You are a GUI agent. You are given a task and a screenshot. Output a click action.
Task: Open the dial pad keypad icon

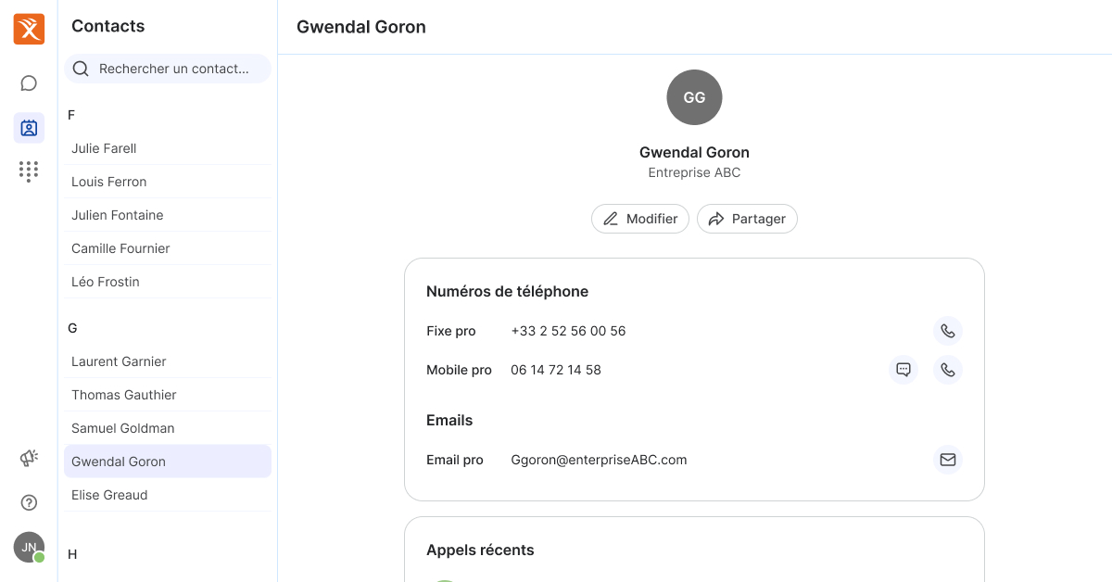click(x=29, y=171)
